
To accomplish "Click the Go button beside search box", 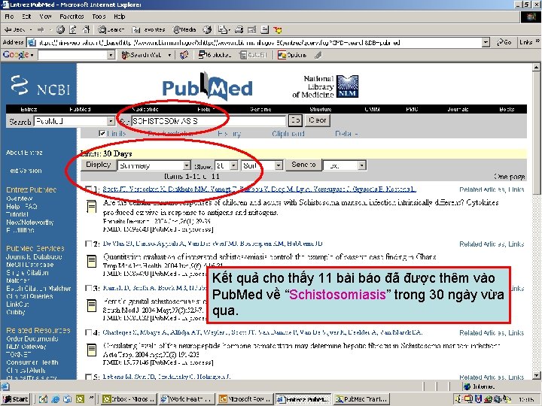I will 295,120.
